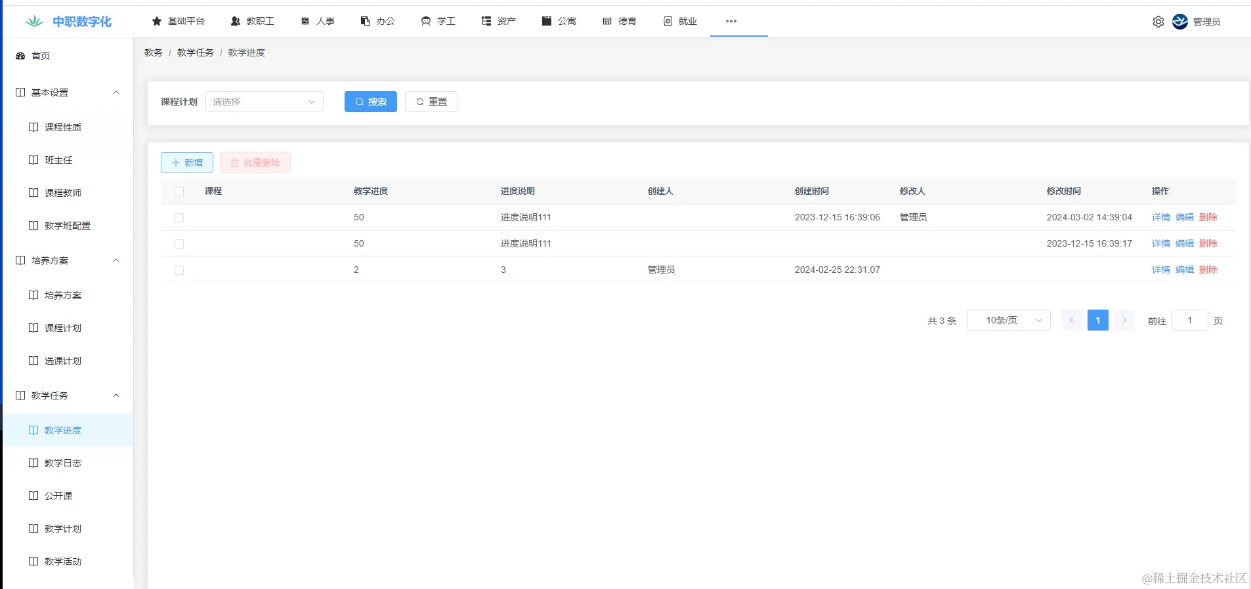Viewport: 1251px width, 589px height.
Task: Toggle the select-all checkbox in table header
Action: point(179,192)
